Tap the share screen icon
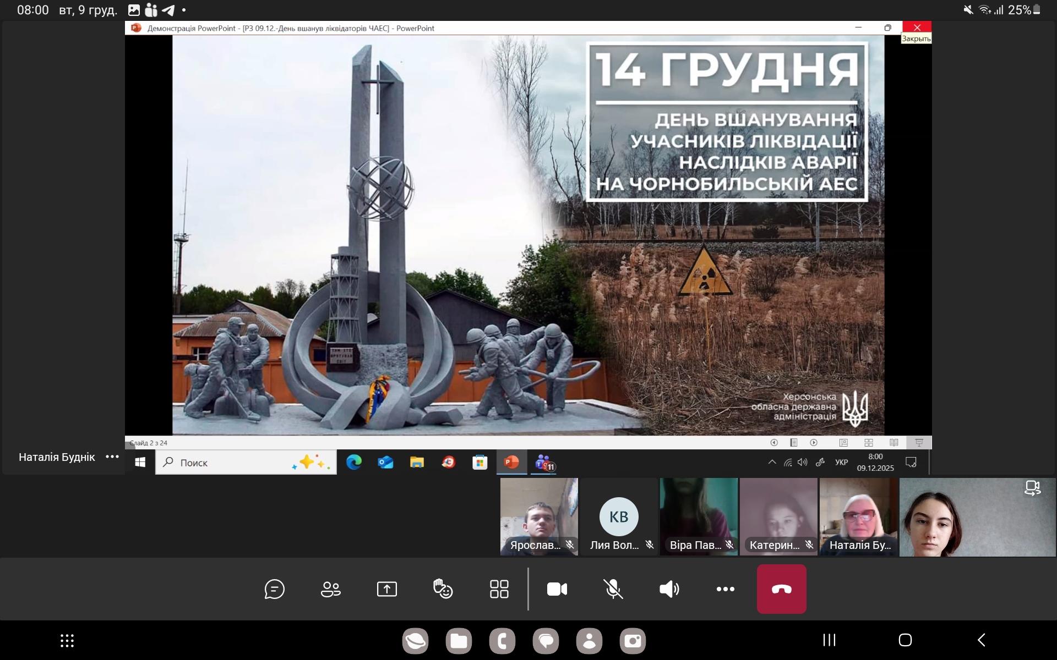 click(x=386, y=589)
